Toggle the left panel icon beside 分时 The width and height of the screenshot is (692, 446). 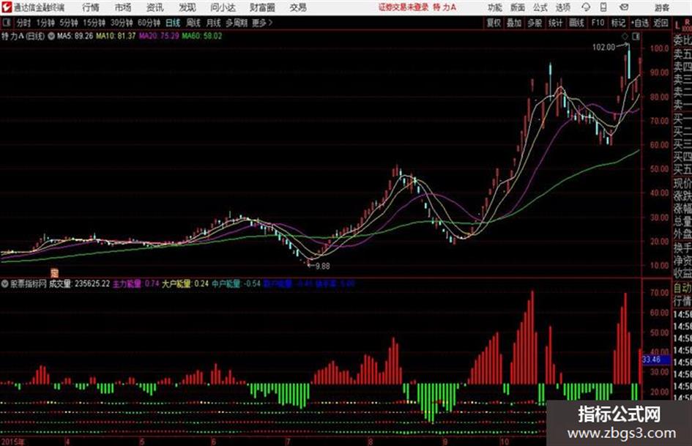point(6,23)
